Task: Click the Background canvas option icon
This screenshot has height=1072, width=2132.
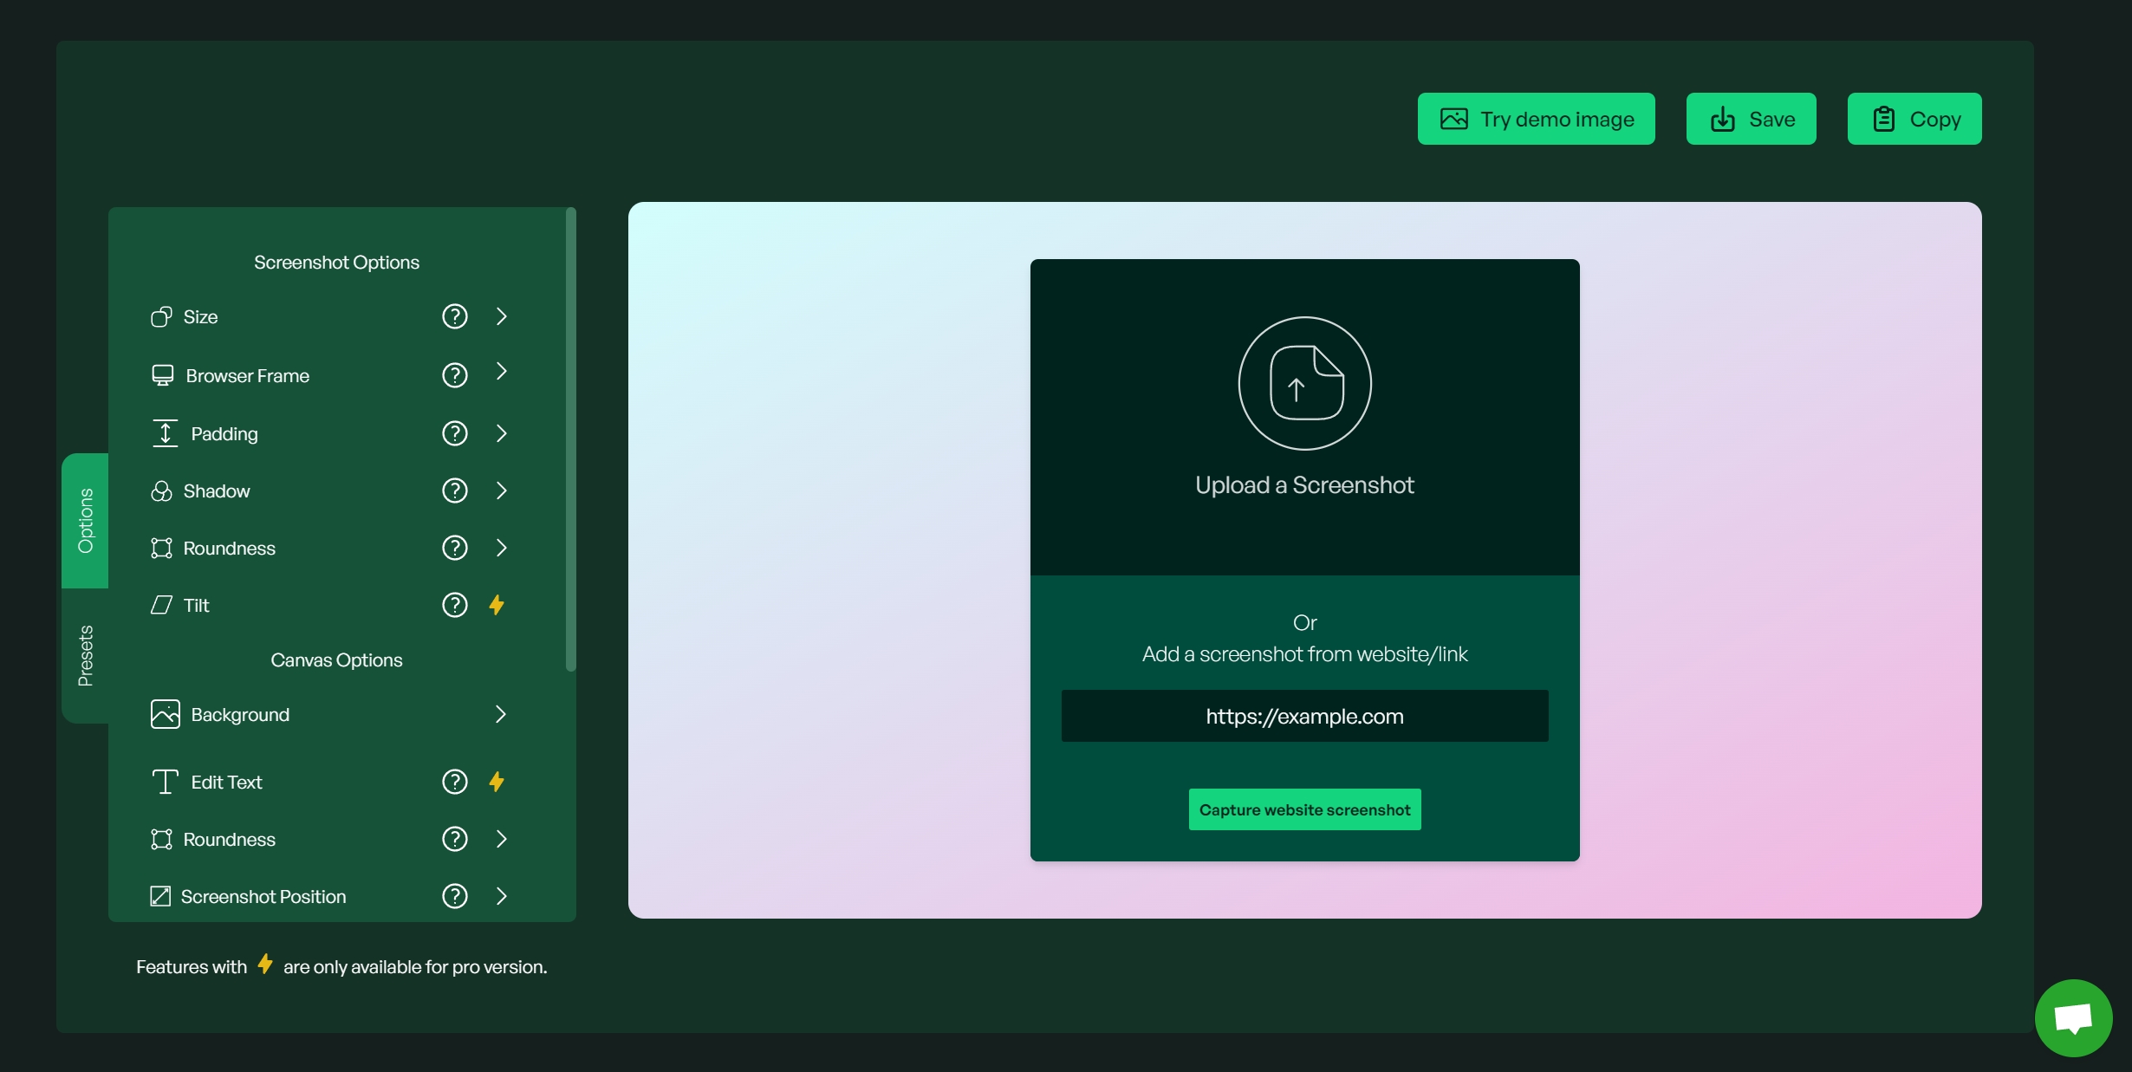Action: pyautogui.click(x=163, y=714)
